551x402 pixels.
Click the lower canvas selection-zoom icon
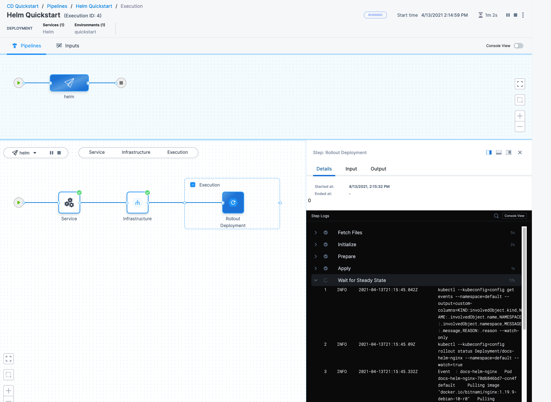9,375
